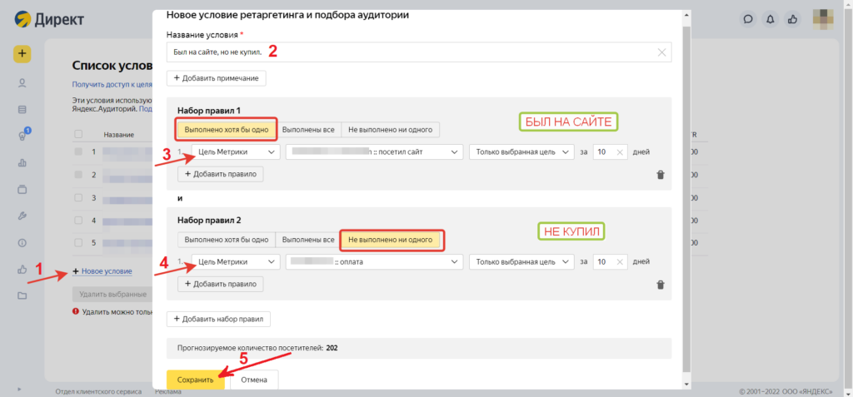
Task: Open "Только выбранная цель" dropdown in rule set 2
Action: pyautogui.click(x=521, y=262)
